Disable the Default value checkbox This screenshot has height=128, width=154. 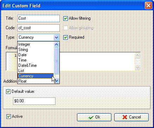[x=8, y=92]
